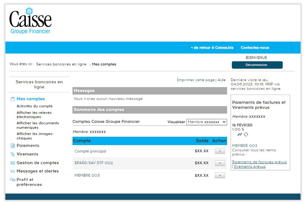Open the Action dropdown for EPARG/SAV STF 002
This screenshot has width=305, height=204.
click(220, 163)
